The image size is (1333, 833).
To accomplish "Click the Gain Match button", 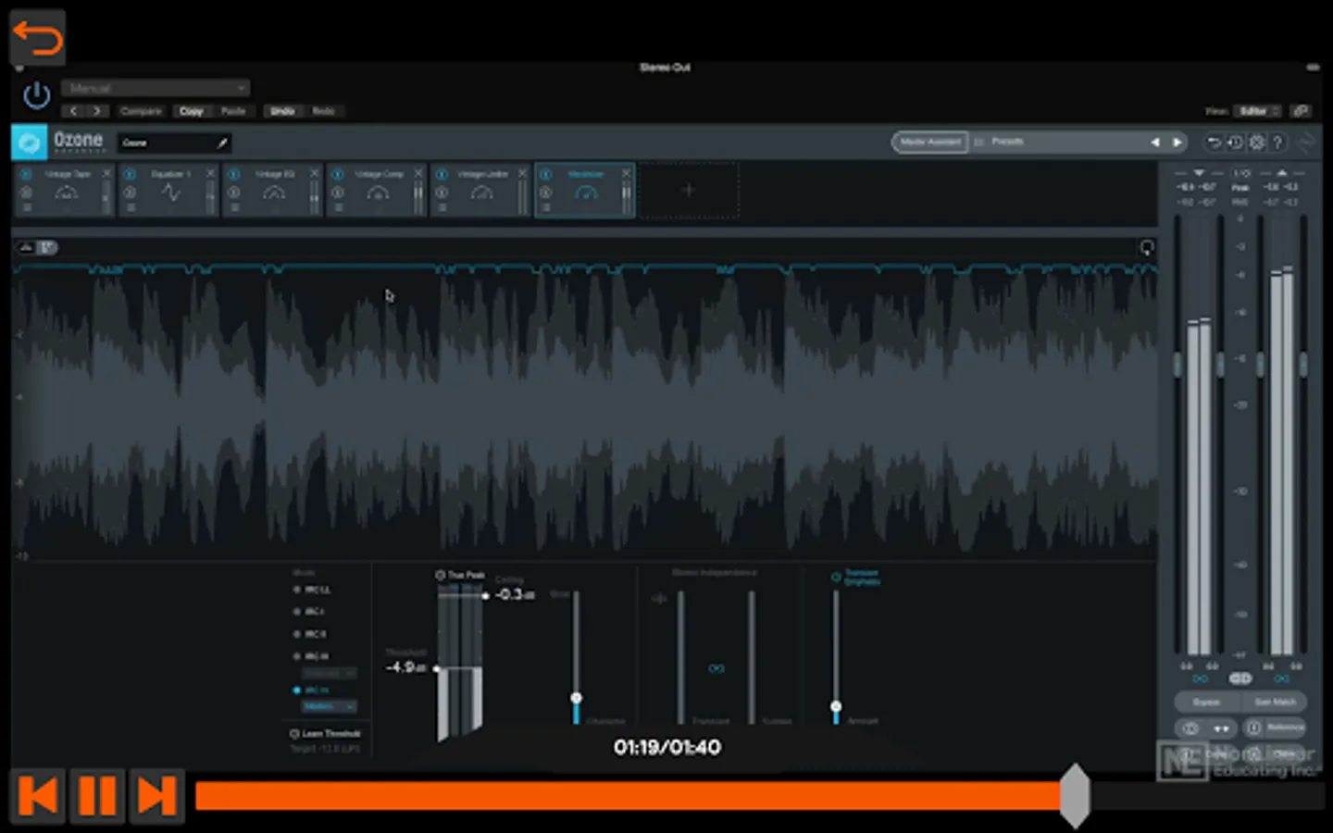I will 1275,702.
